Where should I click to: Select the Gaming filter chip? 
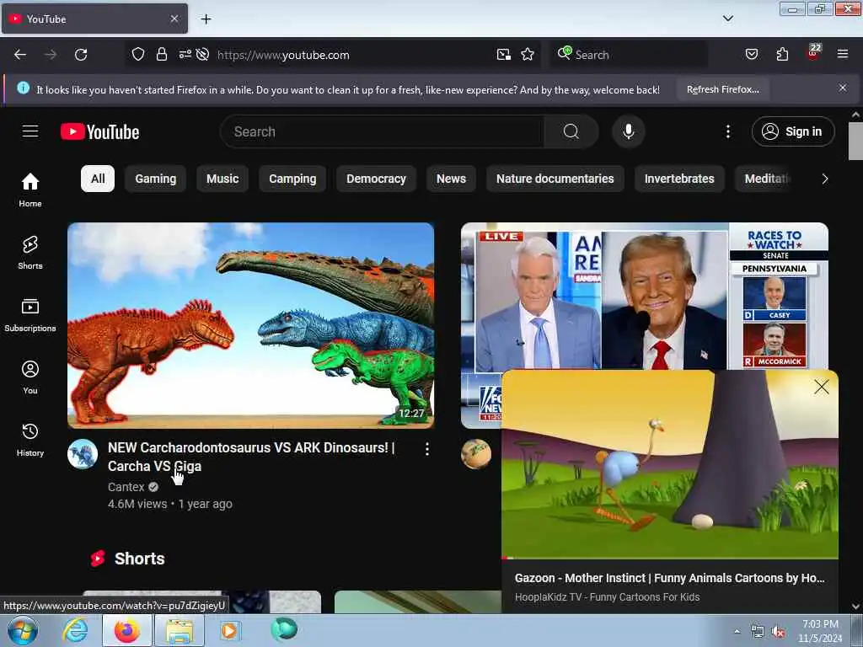[x=156, y=179]
